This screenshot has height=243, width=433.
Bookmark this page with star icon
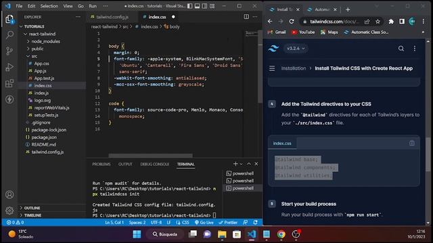[x=378, y=21]
